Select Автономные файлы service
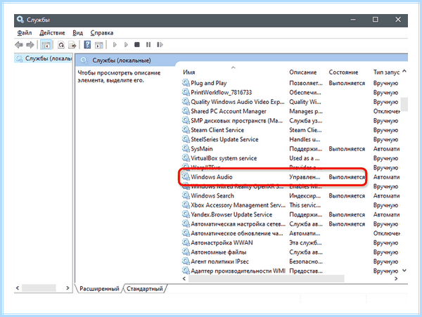The image size is (422, 317). pos(291,252)
